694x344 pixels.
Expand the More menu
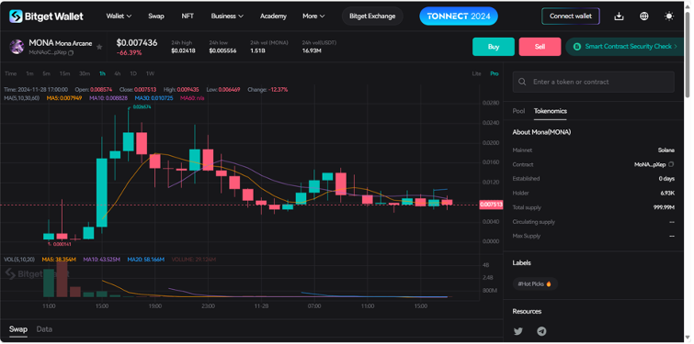[313, 17]
